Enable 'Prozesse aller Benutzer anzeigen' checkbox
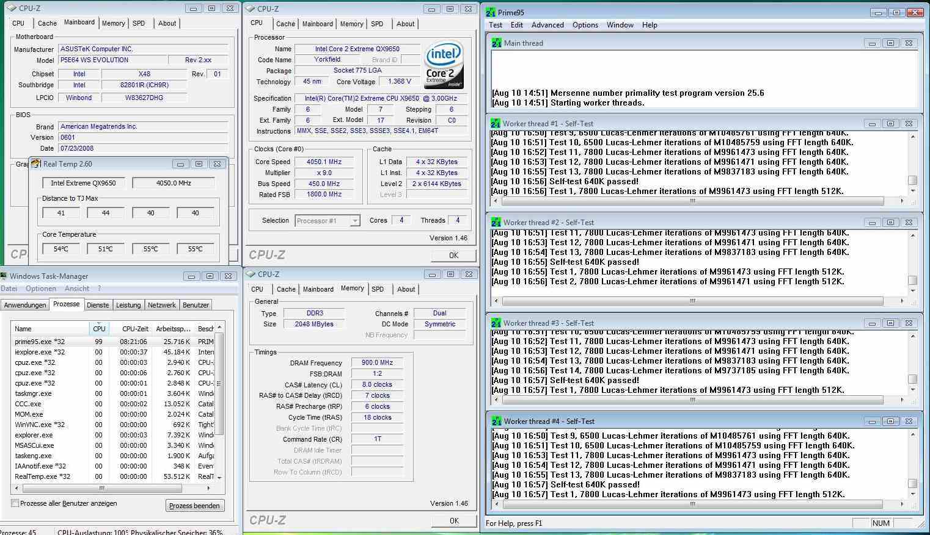The image size is (930, 535). click(x=15, y=503)
